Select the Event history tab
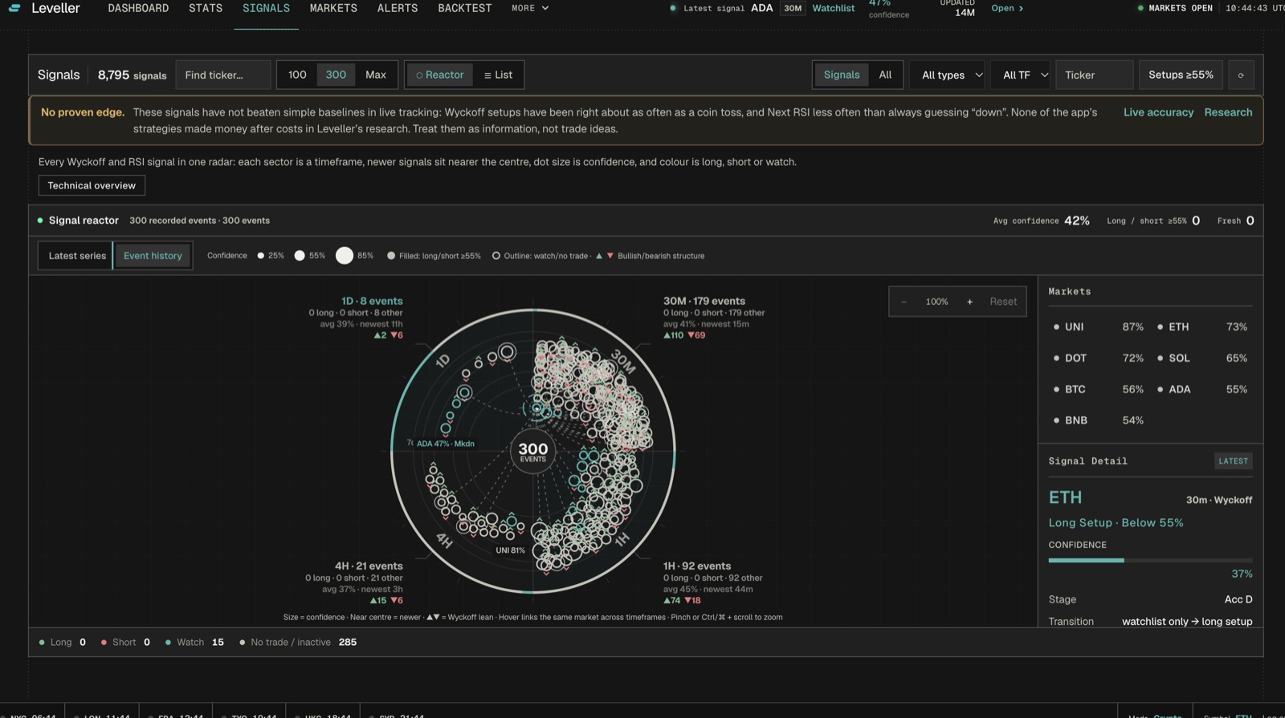The width and height of the screenshot is (1285, 718). [x=153, y=255]
